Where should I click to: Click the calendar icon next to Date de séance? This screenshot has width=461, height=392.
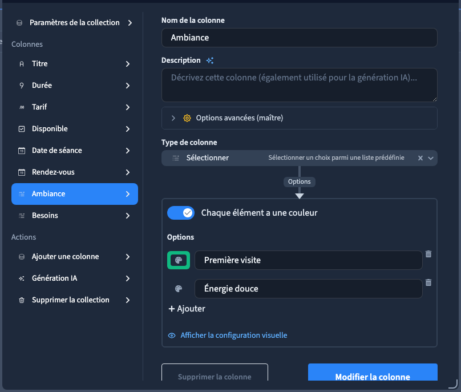point(22,151)
